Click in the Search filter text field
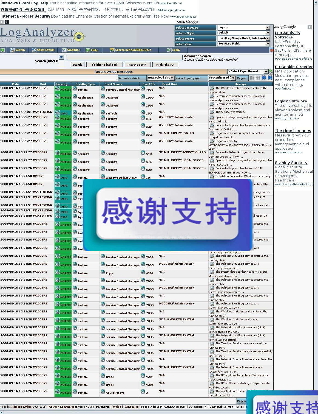This screenshot has height=414, width=318. click(x=124, y=58)
